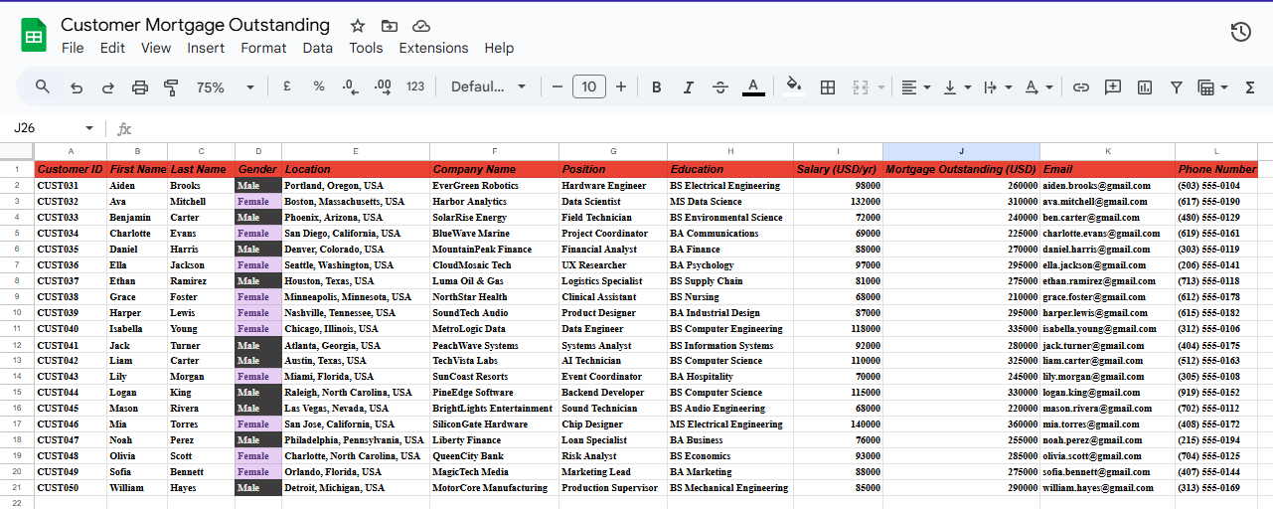
Task: Toggle bold formatting
Action: 657,87
